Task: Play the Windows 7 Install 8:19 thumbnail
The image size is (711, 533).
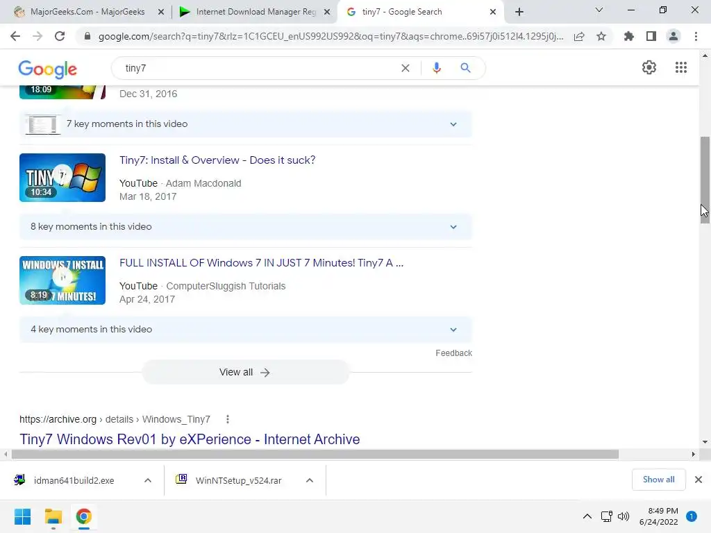Action: [x=62, y=280]
